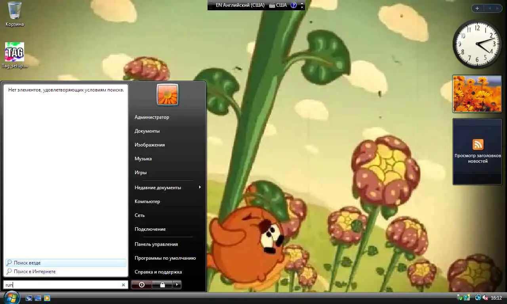Open language bar options dropdown arrow
507x304 pixels.
point(302,7)
